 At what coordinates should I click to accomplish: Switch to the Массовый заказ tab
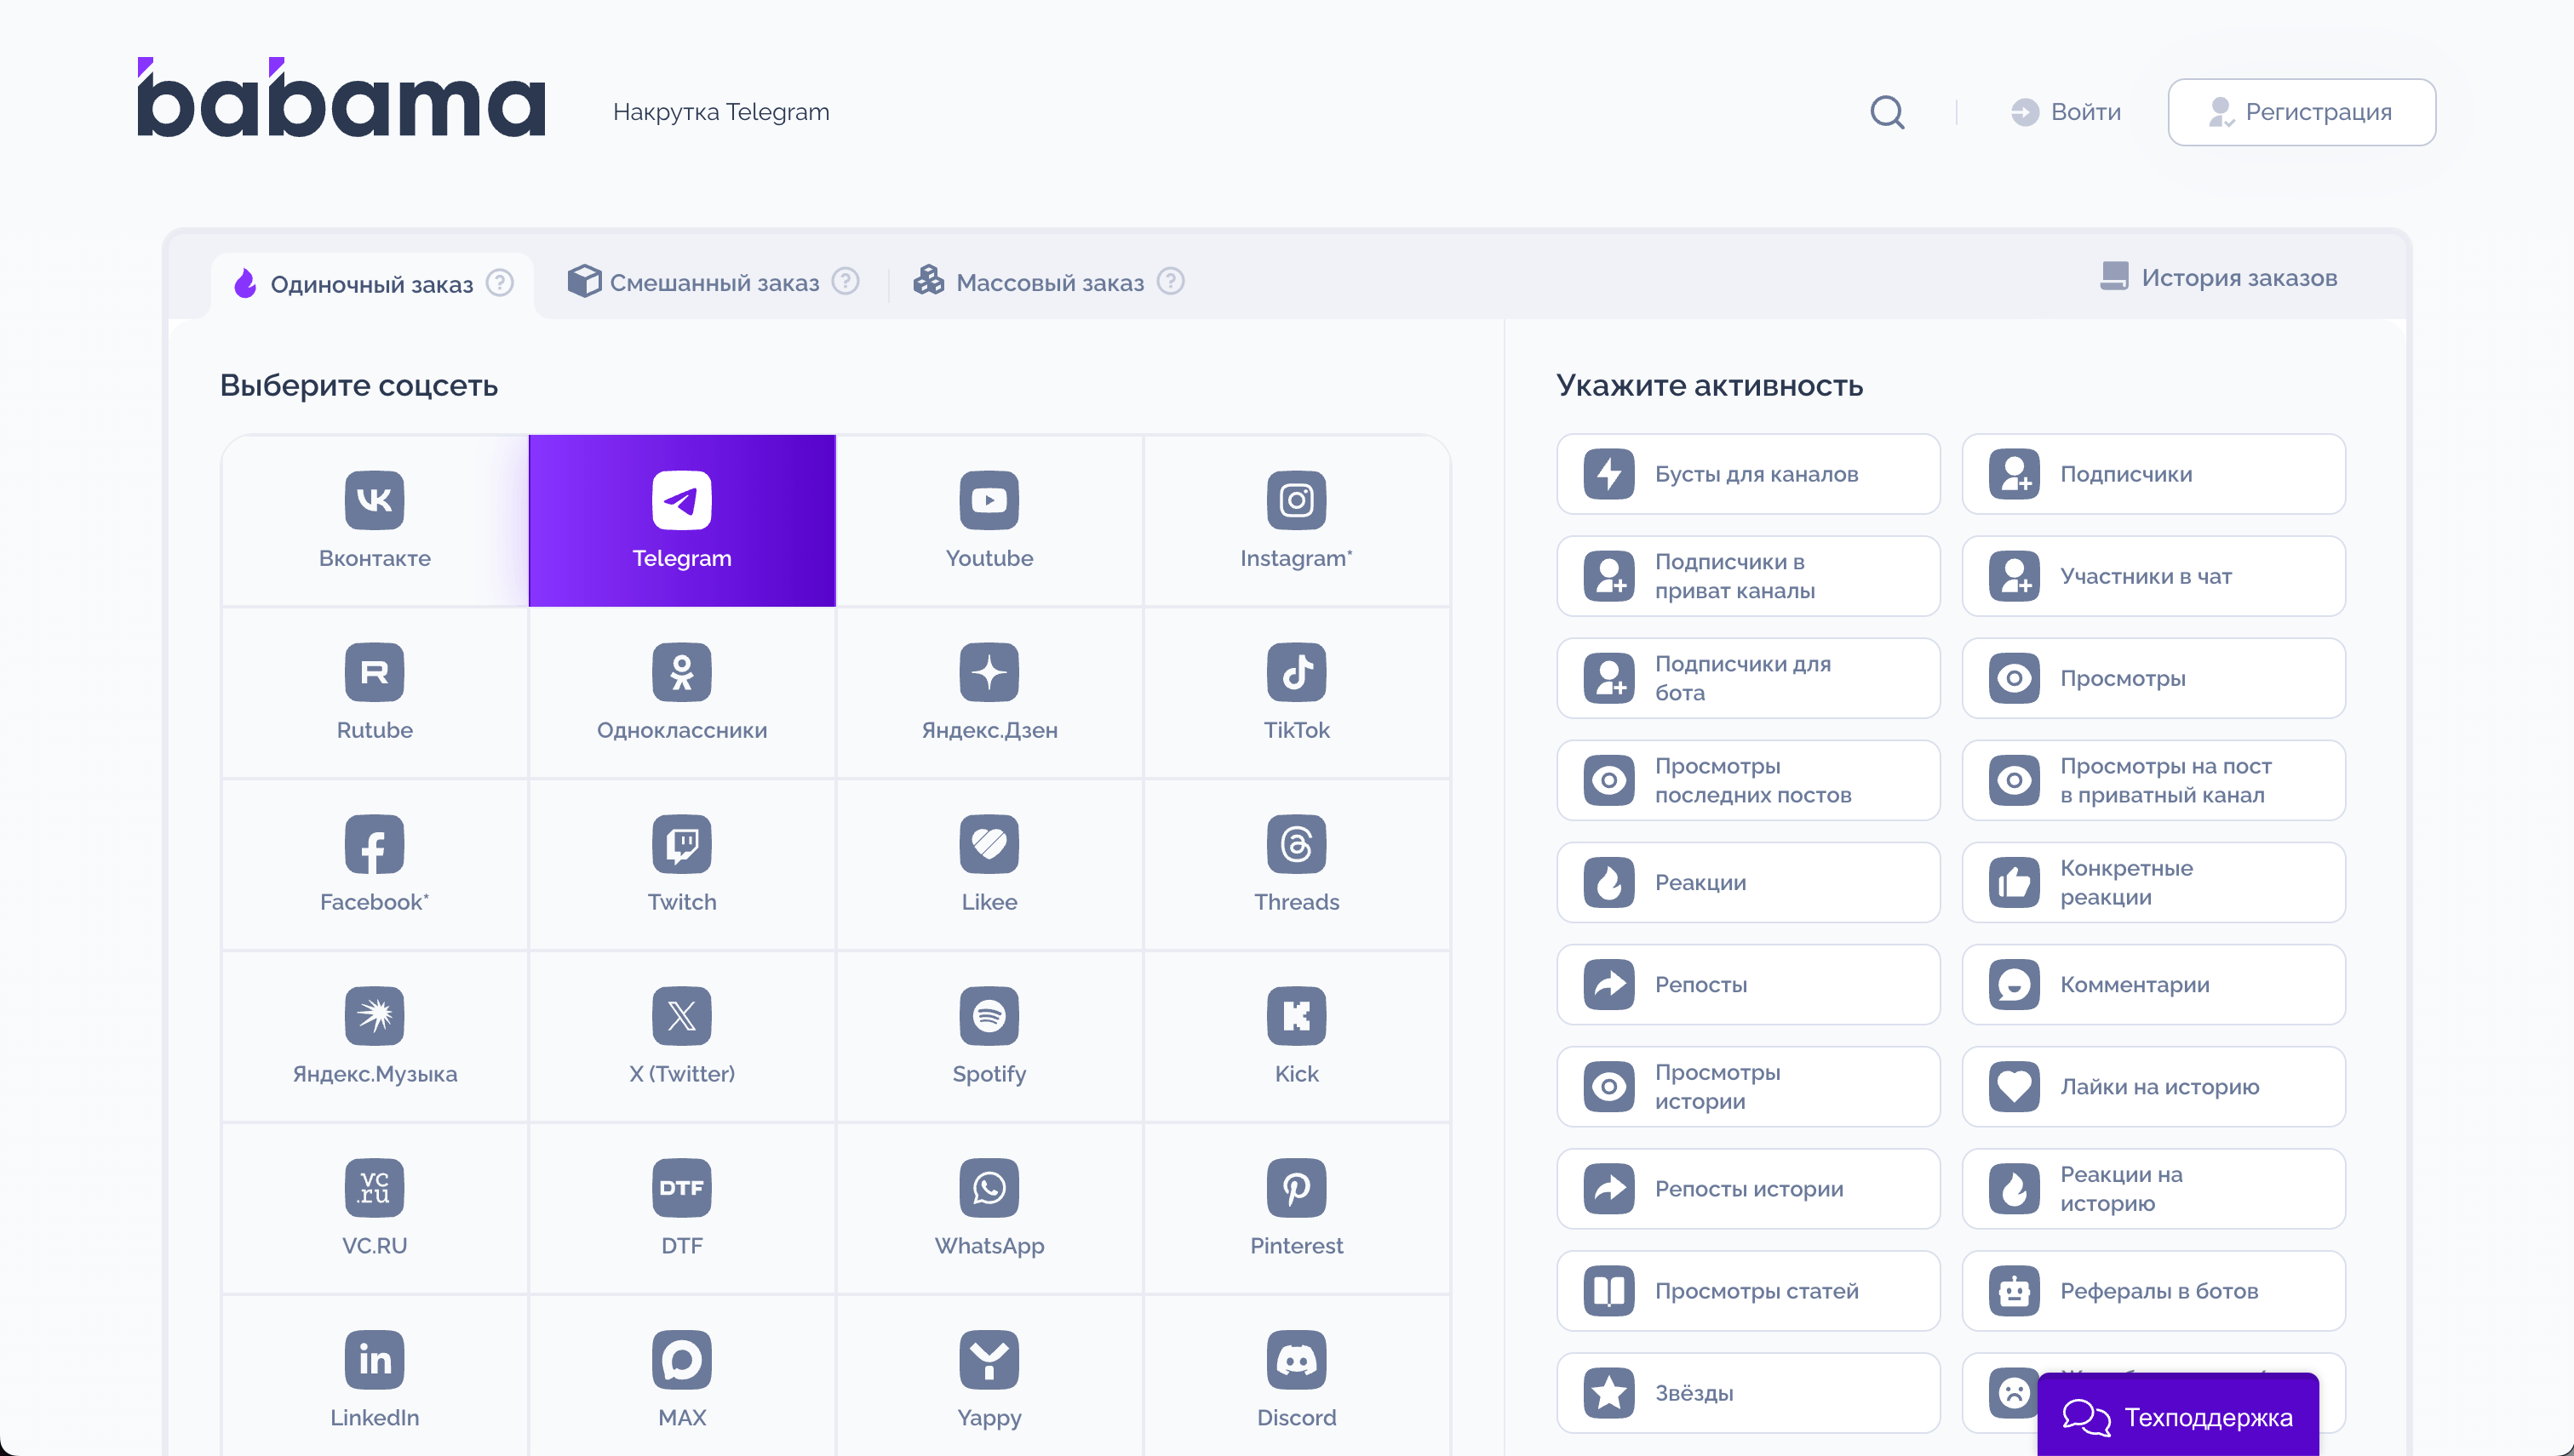(x=1047, y=283)
